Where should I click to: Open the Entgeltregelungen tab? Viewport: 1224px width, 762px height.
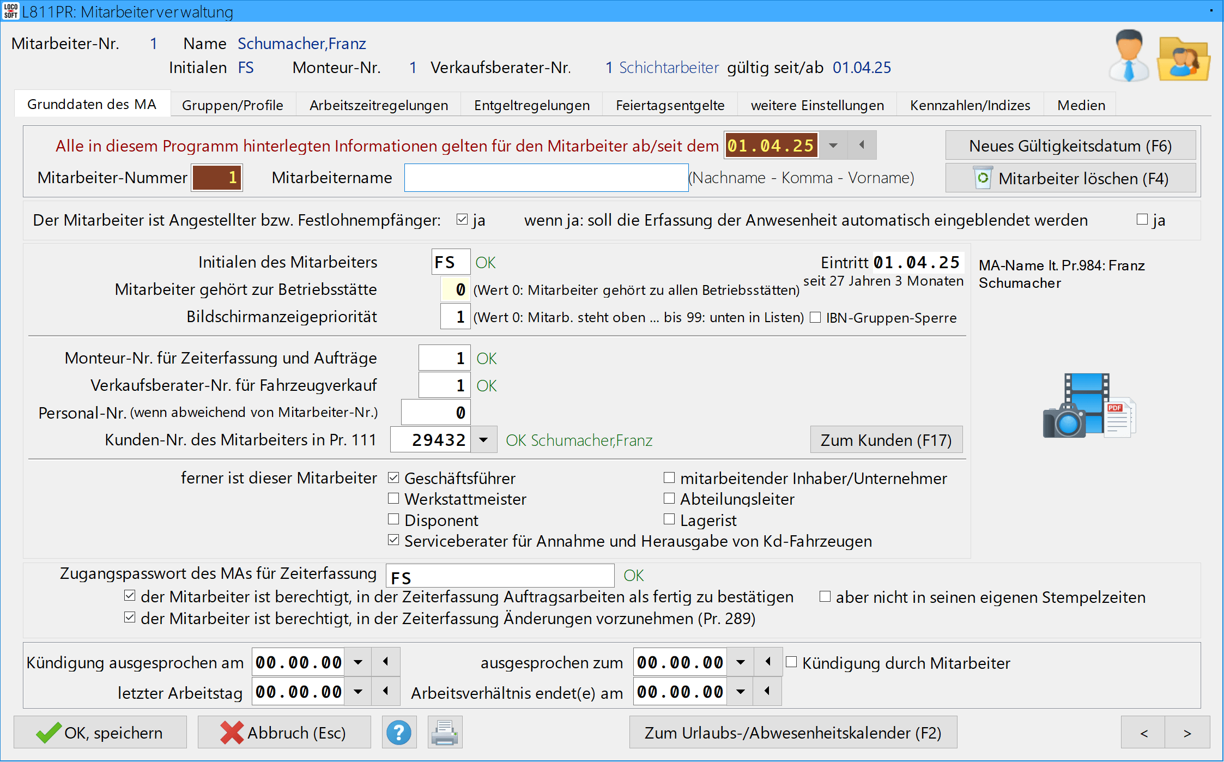pyautogui.click(x=531, y=105)
